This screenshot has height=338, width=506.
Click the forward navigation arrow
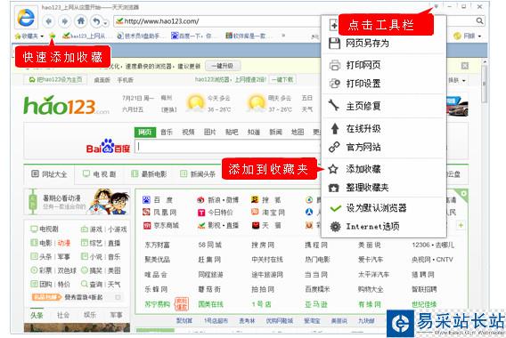(65, 21)
